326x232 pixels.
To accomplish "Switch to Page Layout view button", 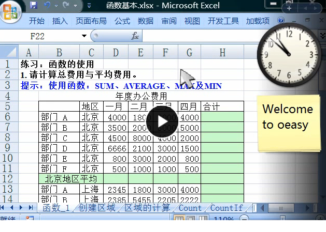I will [x=191, y=218].
